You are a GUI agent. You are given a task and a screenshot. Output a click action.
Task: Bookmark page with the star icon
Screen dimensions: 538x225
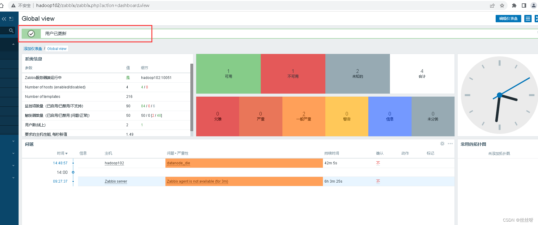tap(502, 5)
